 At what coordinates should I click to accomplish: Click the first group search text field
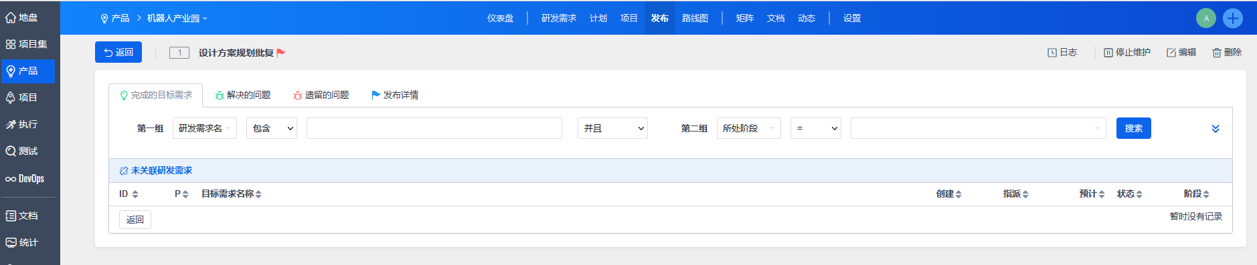[434, 128]
